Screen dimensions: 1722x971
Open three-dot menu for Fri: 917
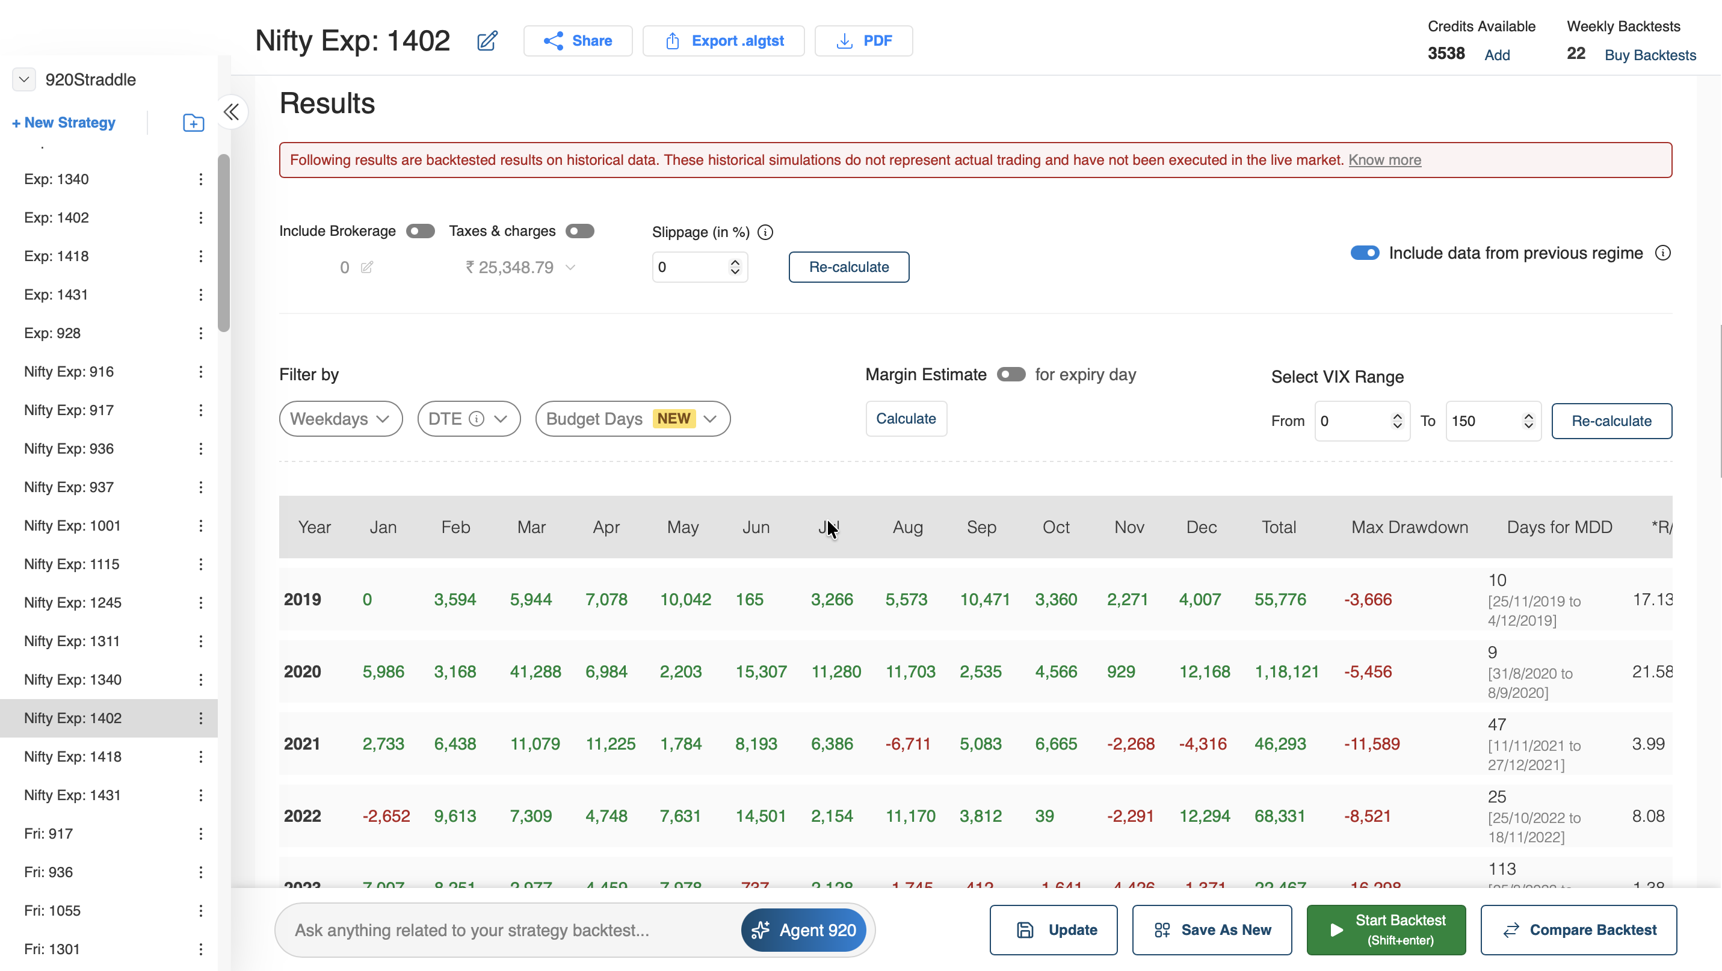[200, 833]
